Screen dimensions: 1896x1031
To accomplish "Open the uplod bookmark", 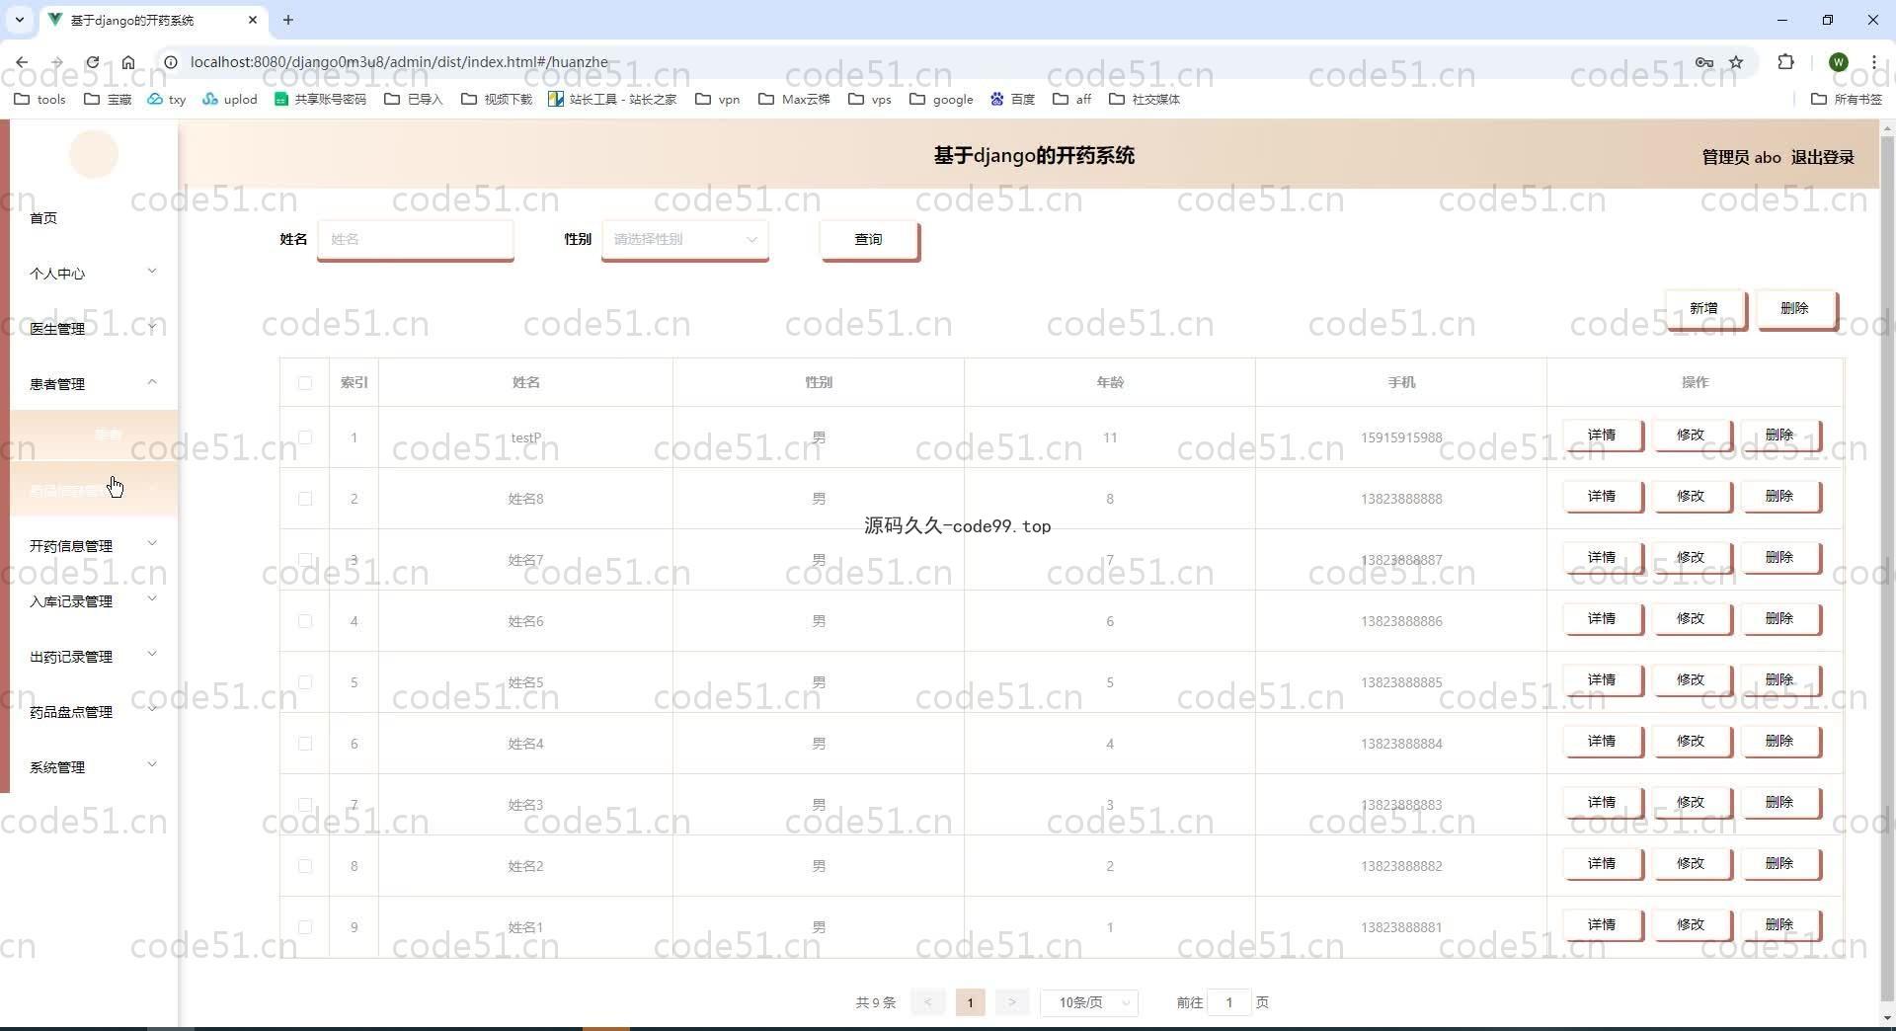I will pos(229,99).
